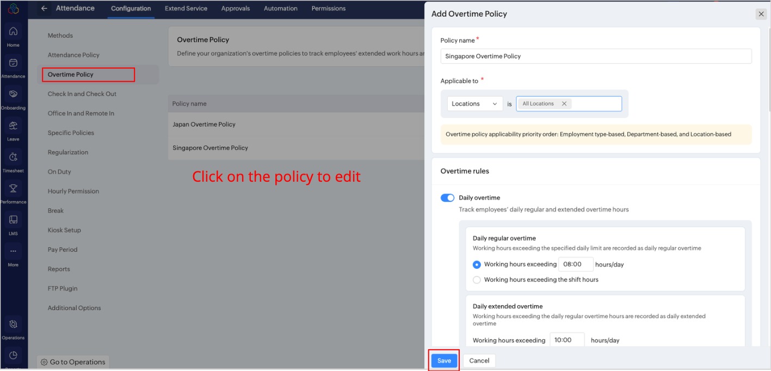Select Working hours exceeding the shift hours
The height and width of the screenshot is (371, 771).
click(x=477, y=280)
